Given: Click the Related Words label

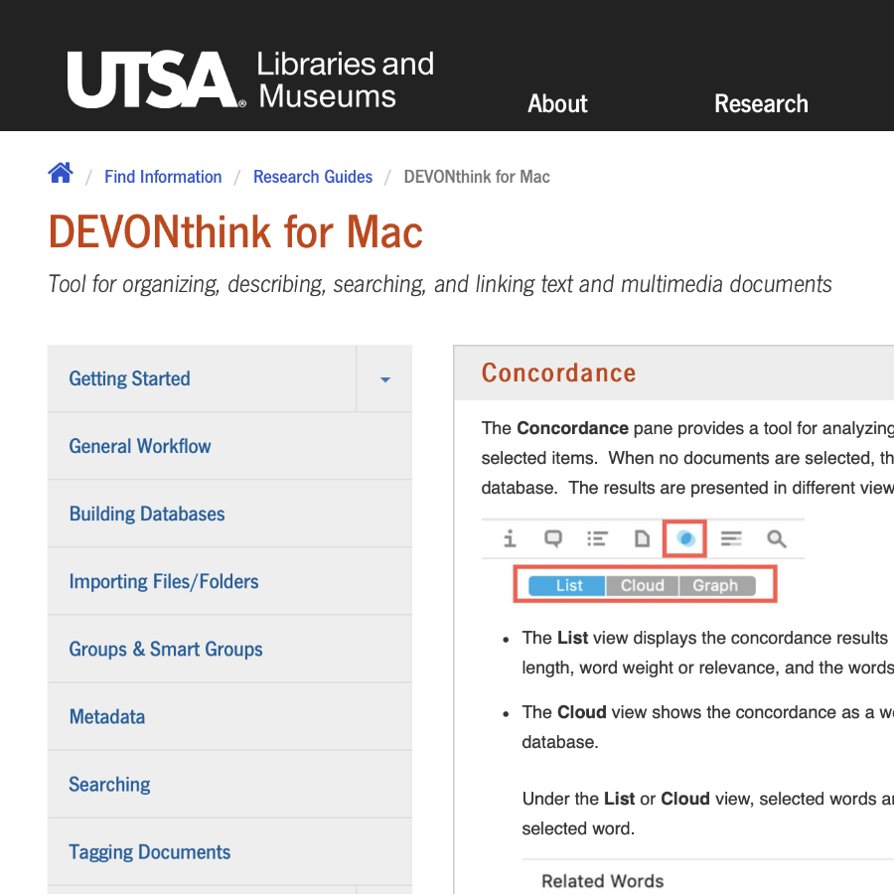Looking at the screenshot, I should (x=602, y=881).
